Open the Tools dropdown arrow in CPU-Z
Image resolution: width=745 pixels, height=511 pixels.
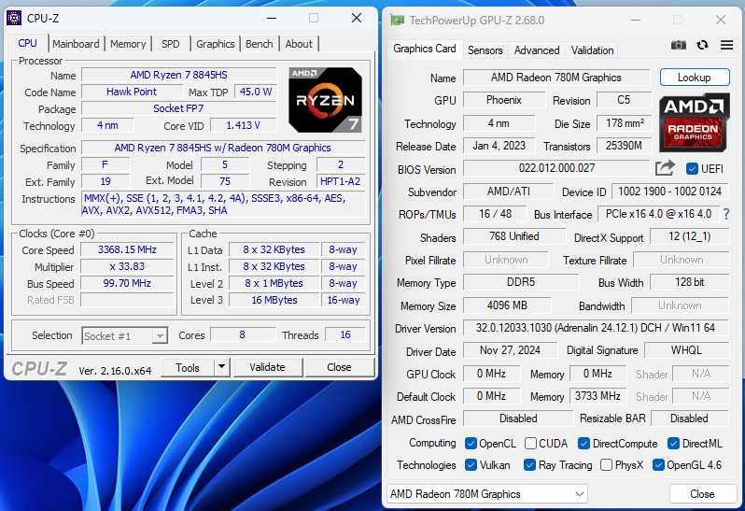click(x=222, y=367)
